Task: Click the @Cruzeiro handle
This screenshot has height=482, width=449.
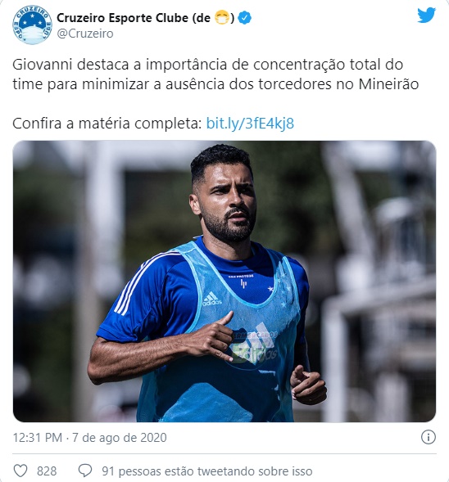Action: pyautogui.click(x=85, y=34)
